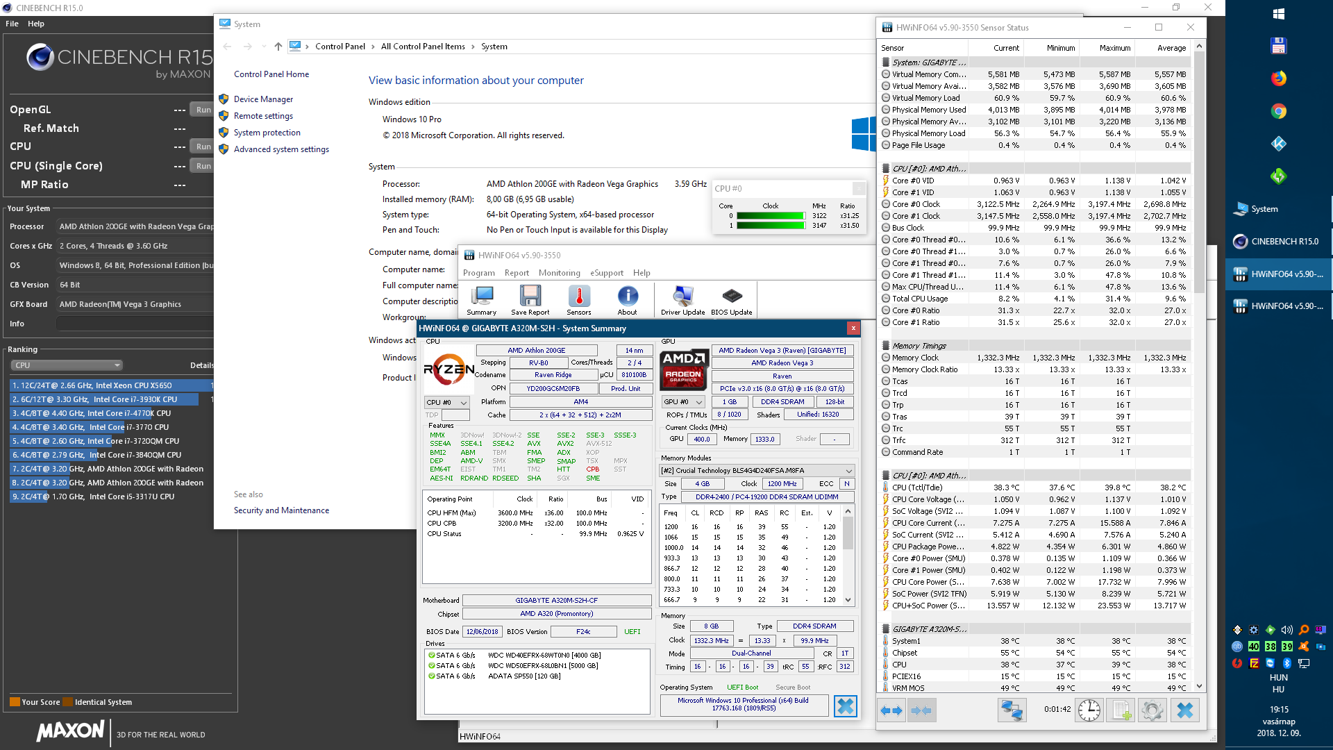Open Sensors from the HWiNFO64 toolbar
This screenshot has height=750, width=1333.
pos(579,300)
